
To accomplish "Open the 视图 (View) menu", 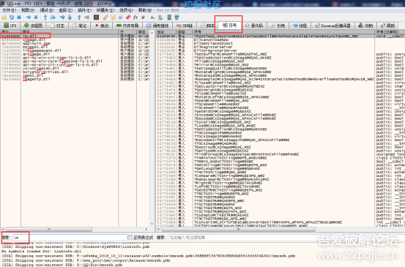I will [28, 10].
